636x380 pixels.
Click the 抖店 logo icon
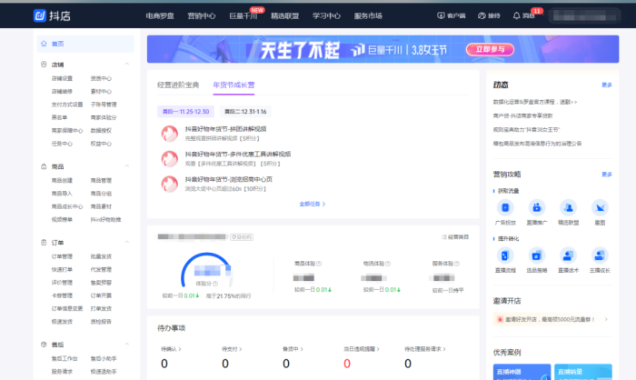(40, 15)
